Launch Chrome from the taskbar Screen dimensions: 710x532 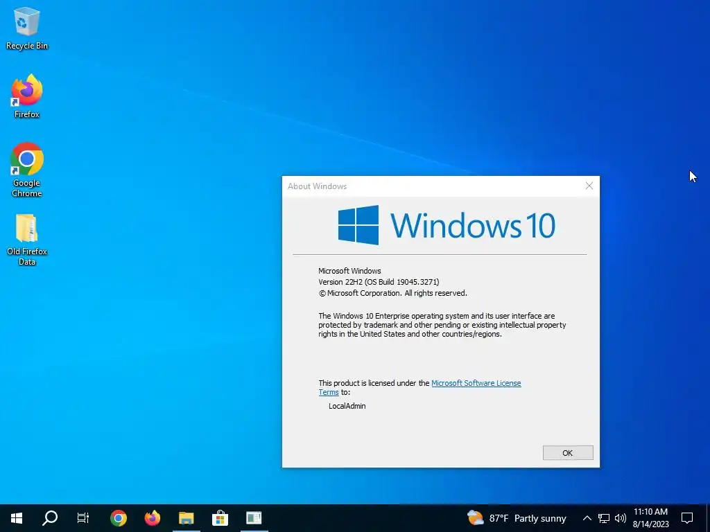tap(118, 518)
